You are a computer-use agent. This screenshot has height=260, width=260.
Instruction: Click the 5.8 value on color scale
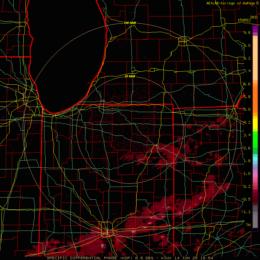tap(247, 97)
